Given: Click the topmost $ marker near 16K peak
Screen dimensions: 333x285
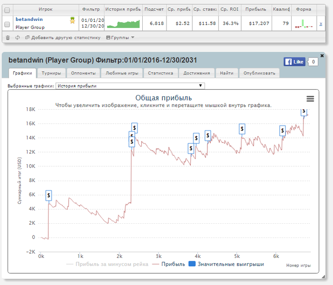Looking at the screenshot, I should 134,128.
